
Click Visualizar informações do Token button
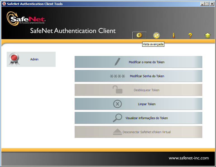pyautogui.click(x=138, y=118)
